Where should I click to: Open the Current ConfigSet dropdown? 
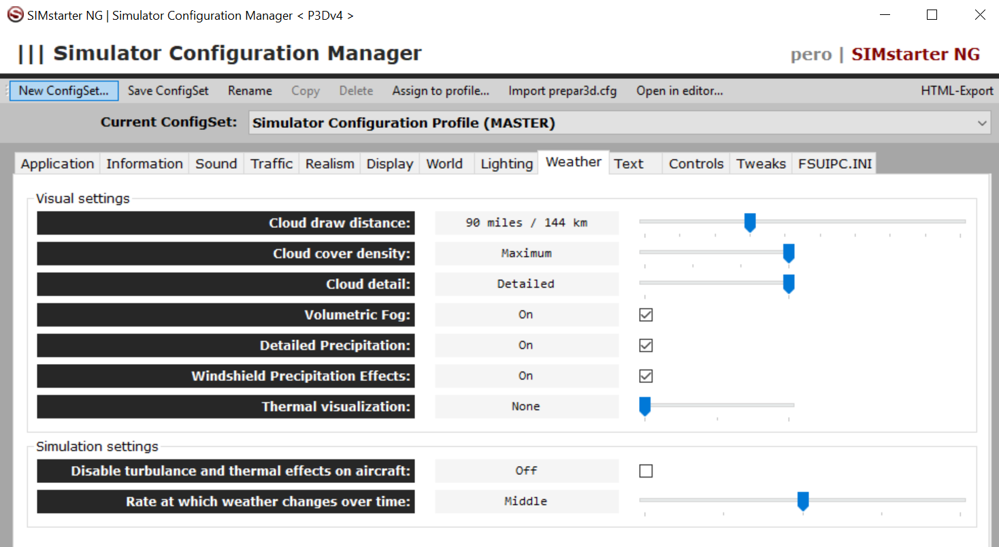(619, 123)
